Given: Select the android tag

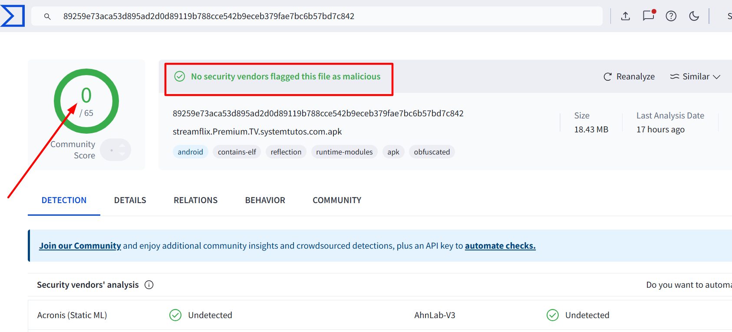Looking at the screenshot, I should click(191, 152).
